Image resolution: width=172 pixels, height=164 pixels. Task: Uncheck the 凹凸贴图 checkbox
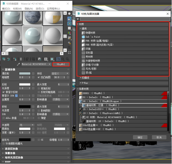[x=38, y=77]
